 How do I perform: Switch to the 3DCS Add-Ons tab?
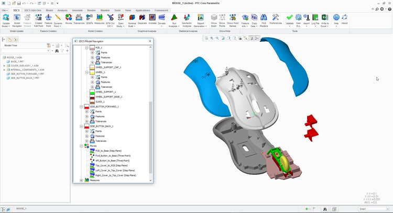[32, 10]
